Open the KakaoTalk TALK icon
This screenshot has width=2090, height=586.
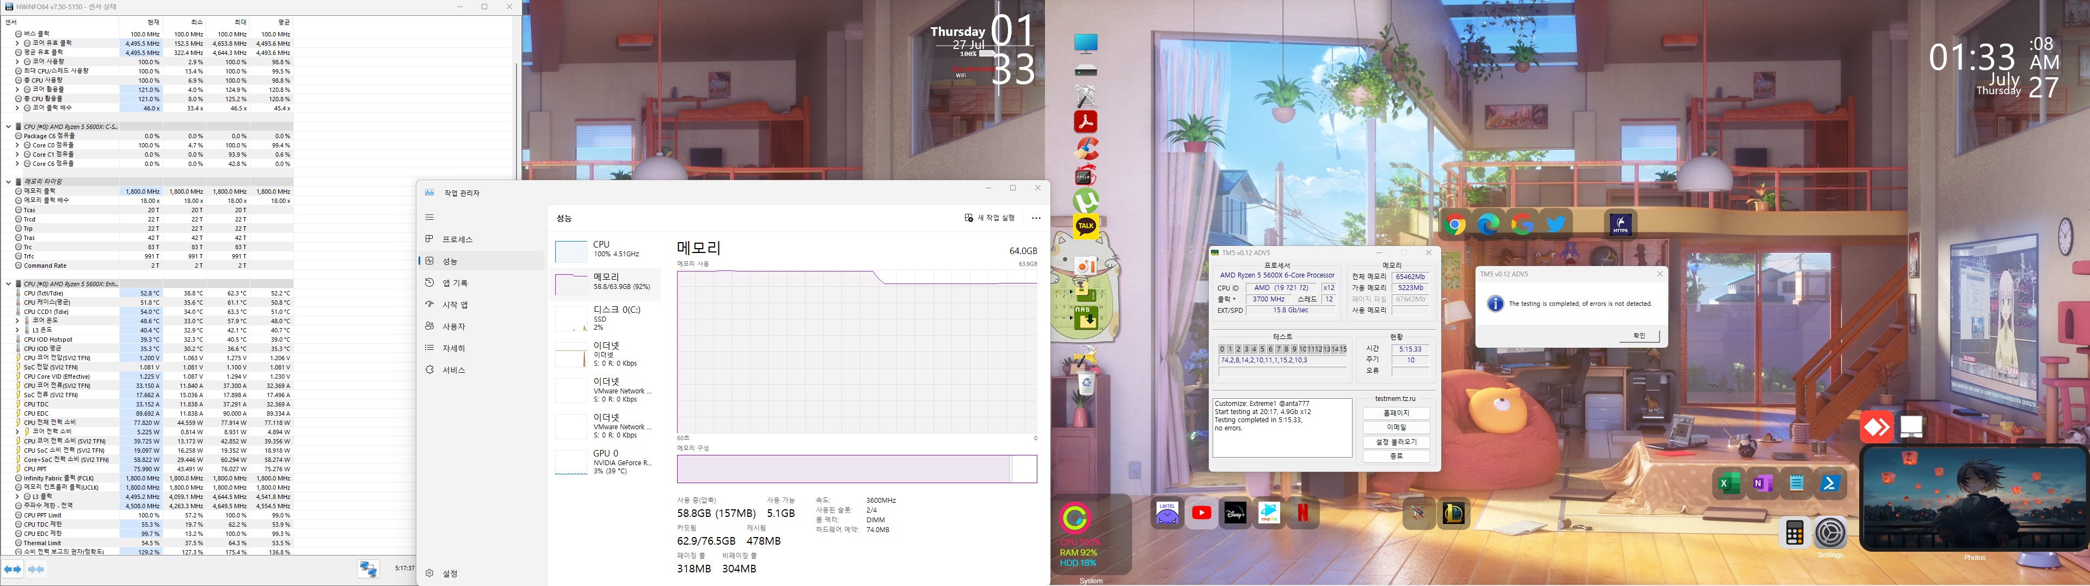(1086, 226)
